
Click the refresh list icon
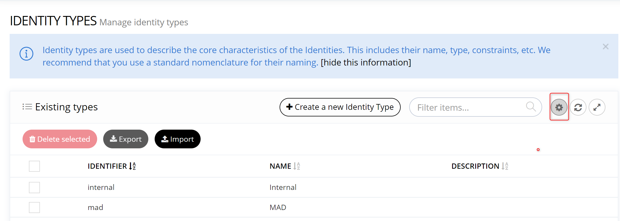[578, 107]
